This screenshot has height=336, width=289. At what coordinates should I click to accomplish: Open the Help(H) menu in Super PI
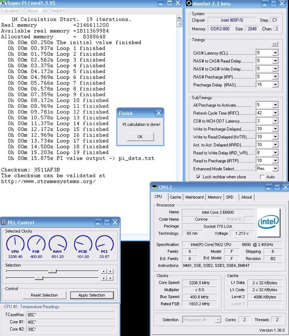point(59,11)
